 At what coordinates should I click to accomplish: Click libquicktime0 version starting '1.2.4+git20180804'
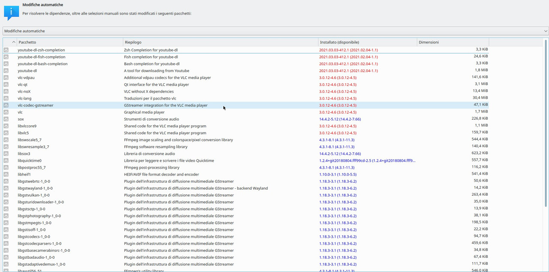coord(367,160)
